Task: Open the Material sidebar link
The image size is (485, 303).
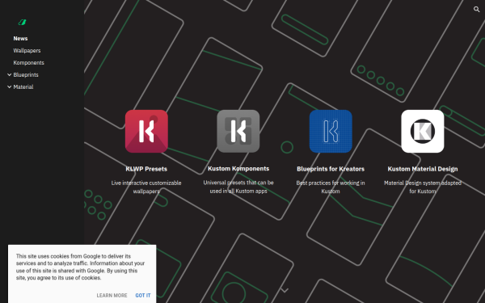Action: pyautogui.click(x=23, y=87)
